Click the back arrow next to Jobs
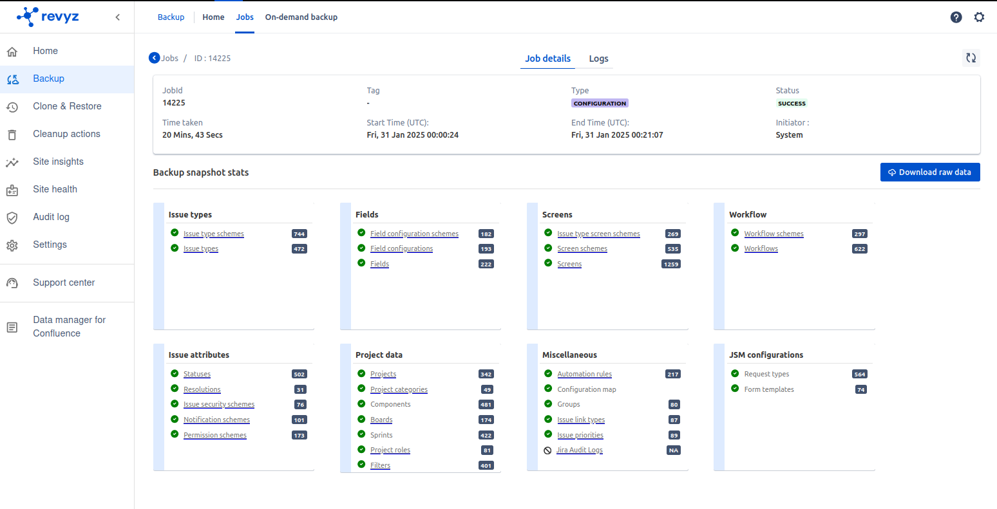 point(155,58)
